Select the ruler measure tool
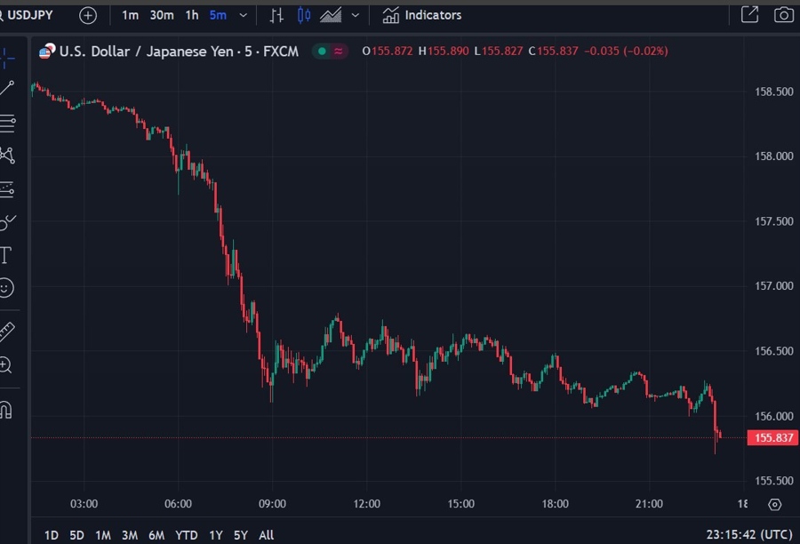Image resolution: width=800 pixels, height=544 pixels. 6,332
